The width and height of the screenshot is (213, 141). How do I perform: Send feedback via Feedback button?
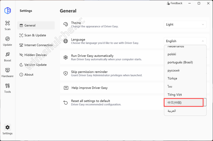(x=174, y=3)
